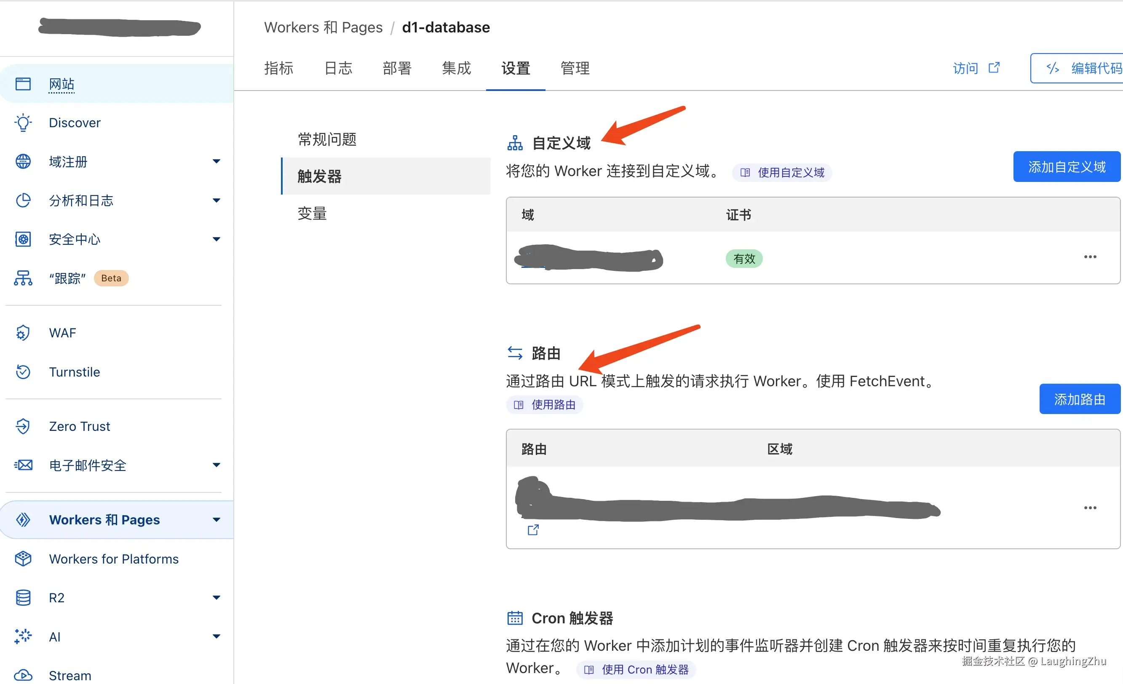Screen dimensions: 1123x684
Task: Click the Zero Trust icon
Action: click(23, 426)
